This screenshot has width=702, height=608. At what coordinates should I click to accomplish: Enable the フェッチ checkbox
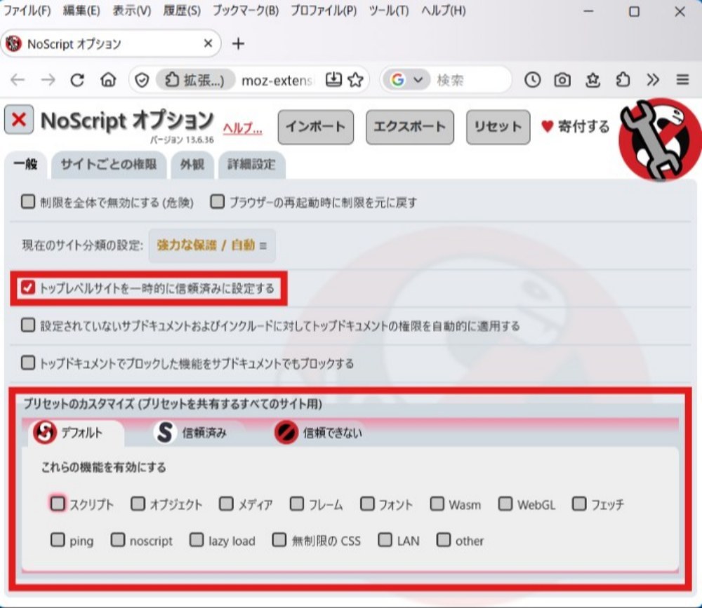pyautogui.click(x=579, y=504)
